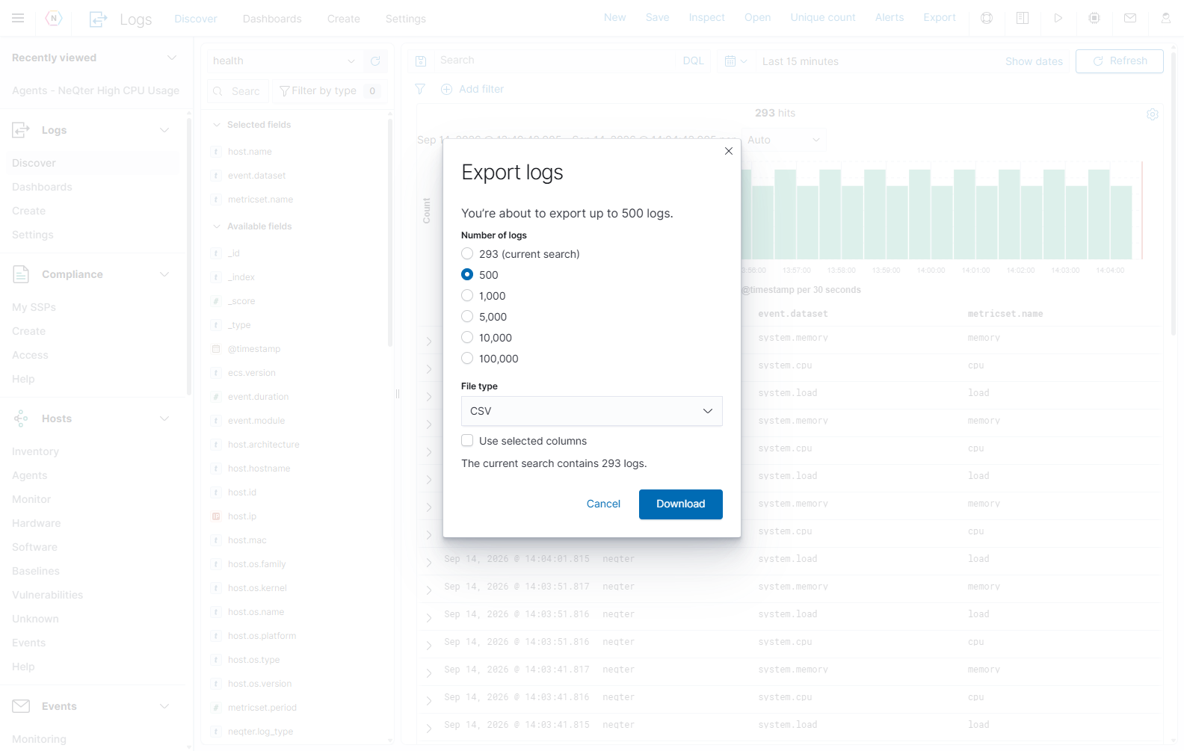Open the health index pattern dropdown

pos(285,61)
